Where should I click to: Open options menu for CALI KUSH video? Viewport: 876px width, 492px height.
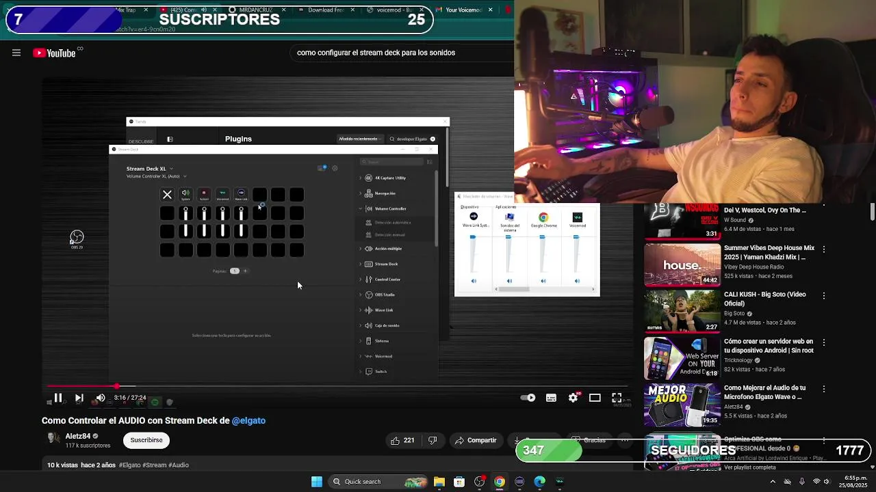(824, 296)
